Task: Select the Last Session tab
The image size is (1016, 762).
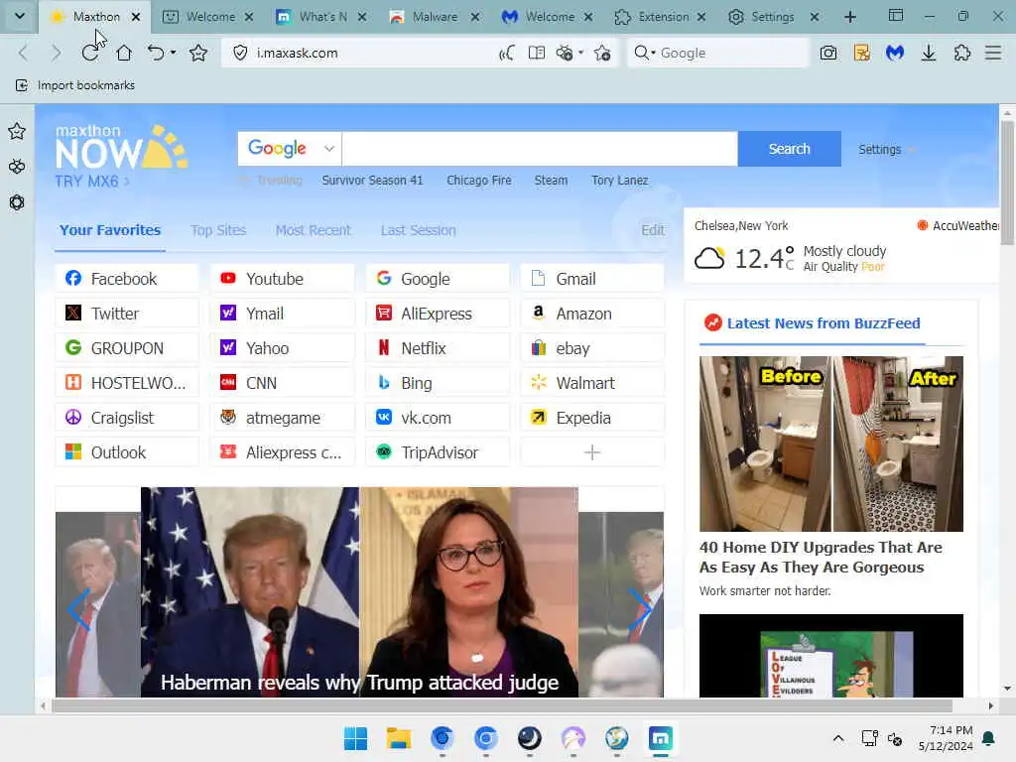Action: [x=419, y=230]
